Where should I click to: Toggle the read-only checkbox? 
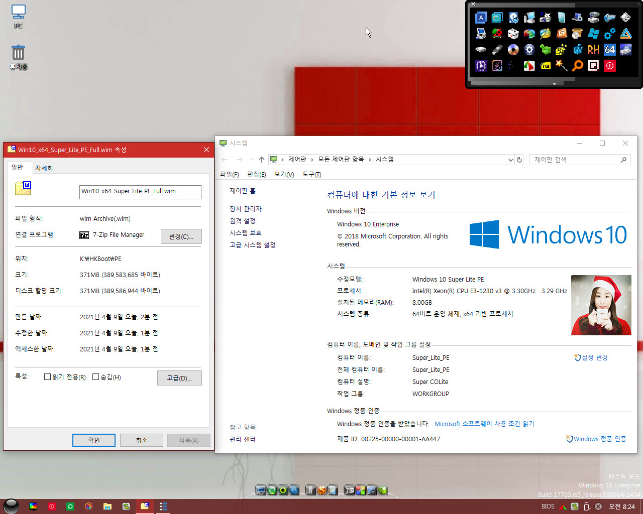[x=48, y=377]
